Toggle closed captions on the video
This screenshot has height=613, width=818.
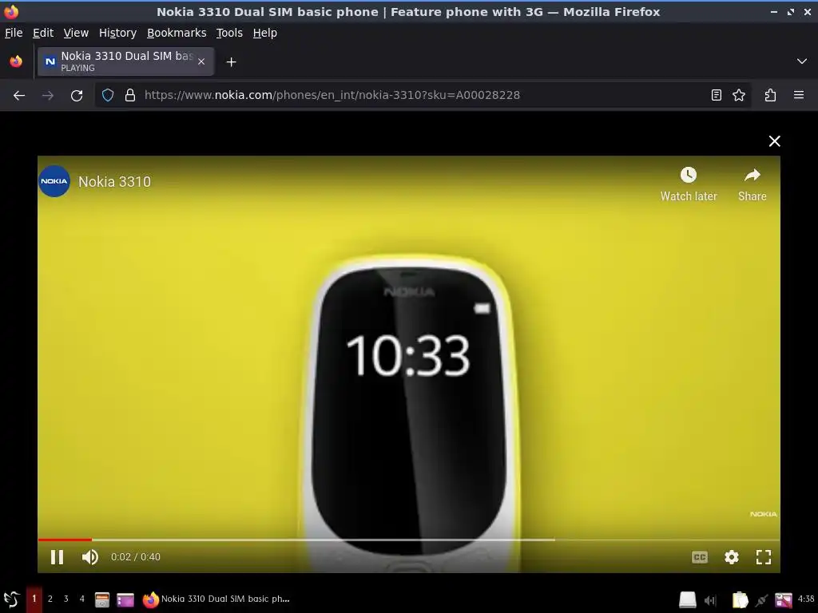(x=699, y=557)
